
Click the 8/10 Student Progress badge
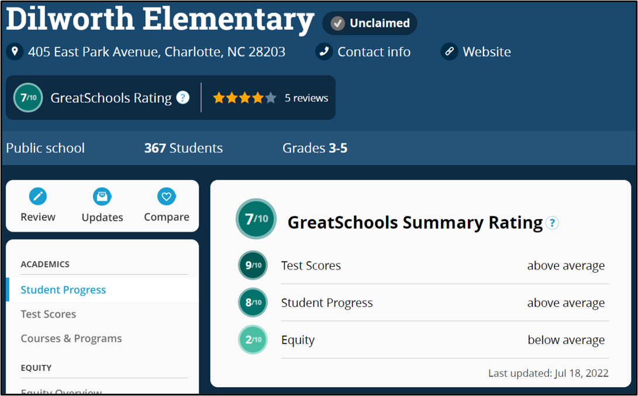click(253, 302)
